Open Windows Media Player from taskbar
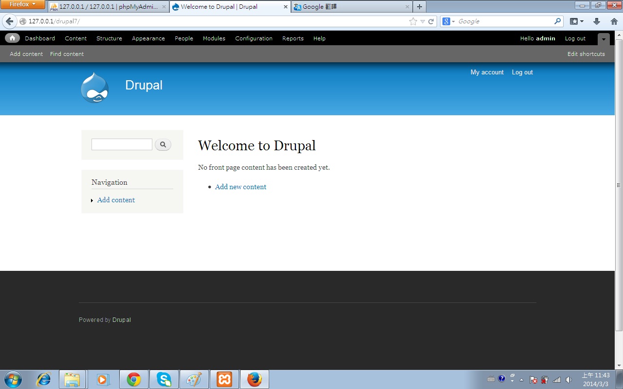The width and height of the screenshot is (623, 389). pos(103,379)
